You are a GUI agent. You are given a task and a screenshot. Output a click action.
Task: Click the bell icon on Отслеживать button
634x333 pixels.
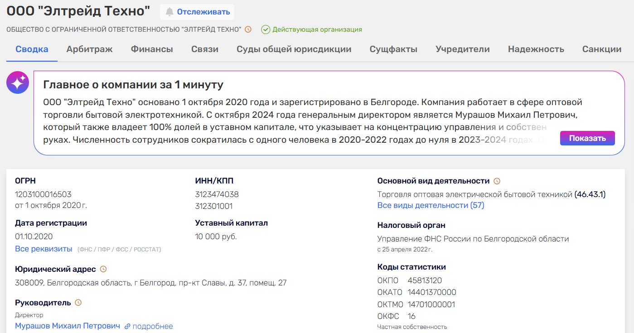coord(169,12)
